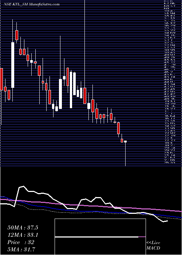This screenshot has width=182, height=255.
Task: Click the 12MA : 33.1 label
Action: click(23, 235)
